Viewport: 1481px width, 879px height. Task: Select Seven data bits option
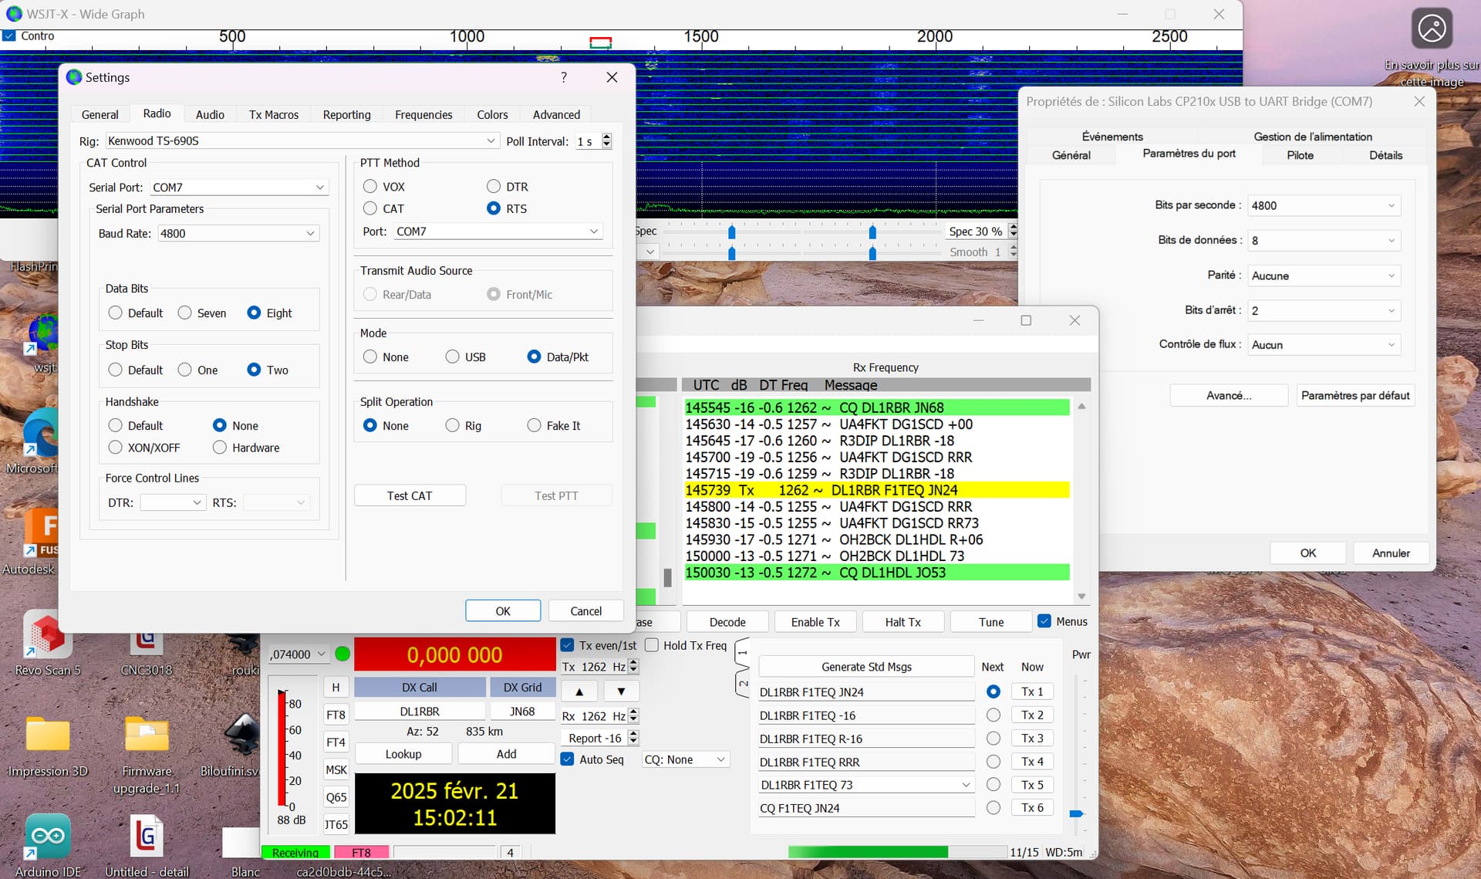point(185,313)
